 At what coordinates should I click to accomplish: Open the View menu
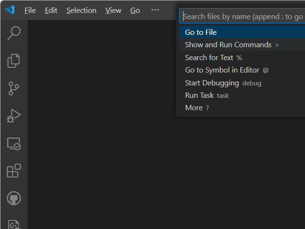coord(113,10)
